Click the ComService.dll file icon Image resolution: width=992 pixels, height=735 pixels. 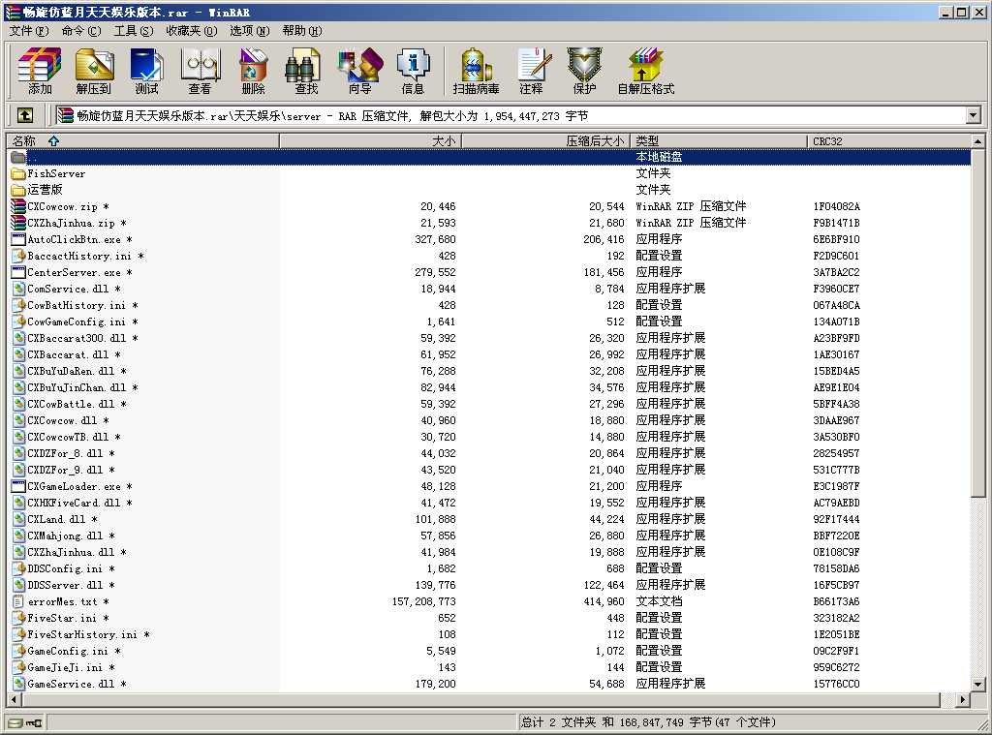[x=17, y=289]
